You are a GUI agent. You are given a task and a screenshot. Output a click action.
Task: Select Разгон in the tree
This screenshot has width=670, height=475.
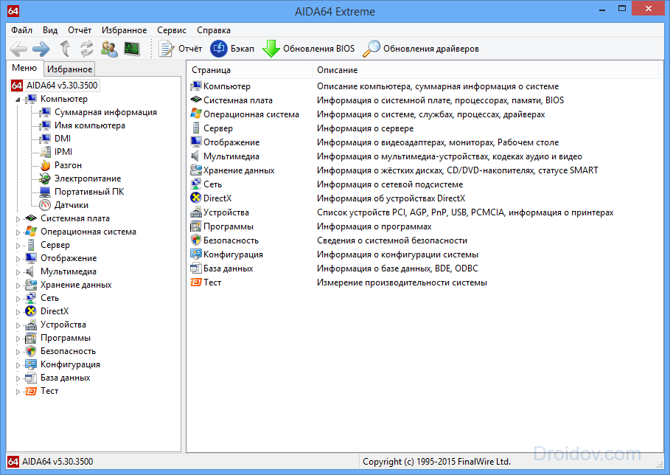pyautogui.click(x=68, y=165)
